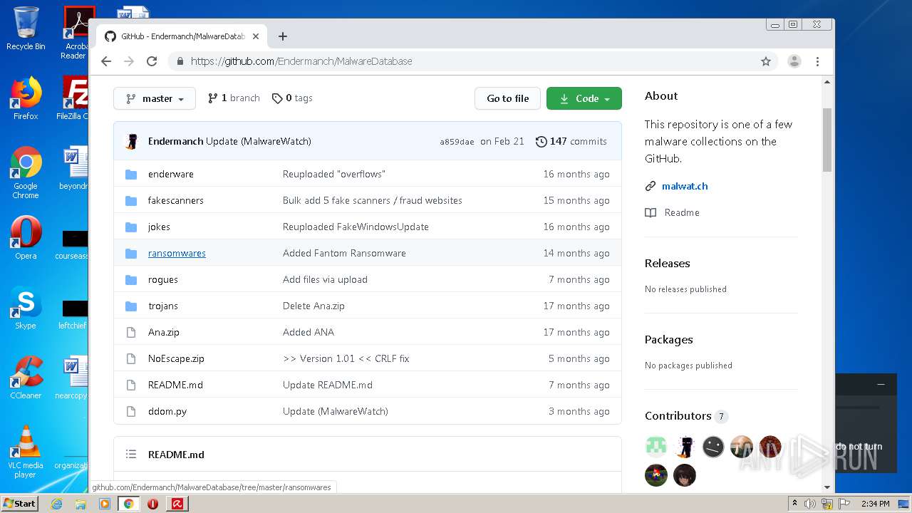Bookmark this page with the star icon

point(766,61)
